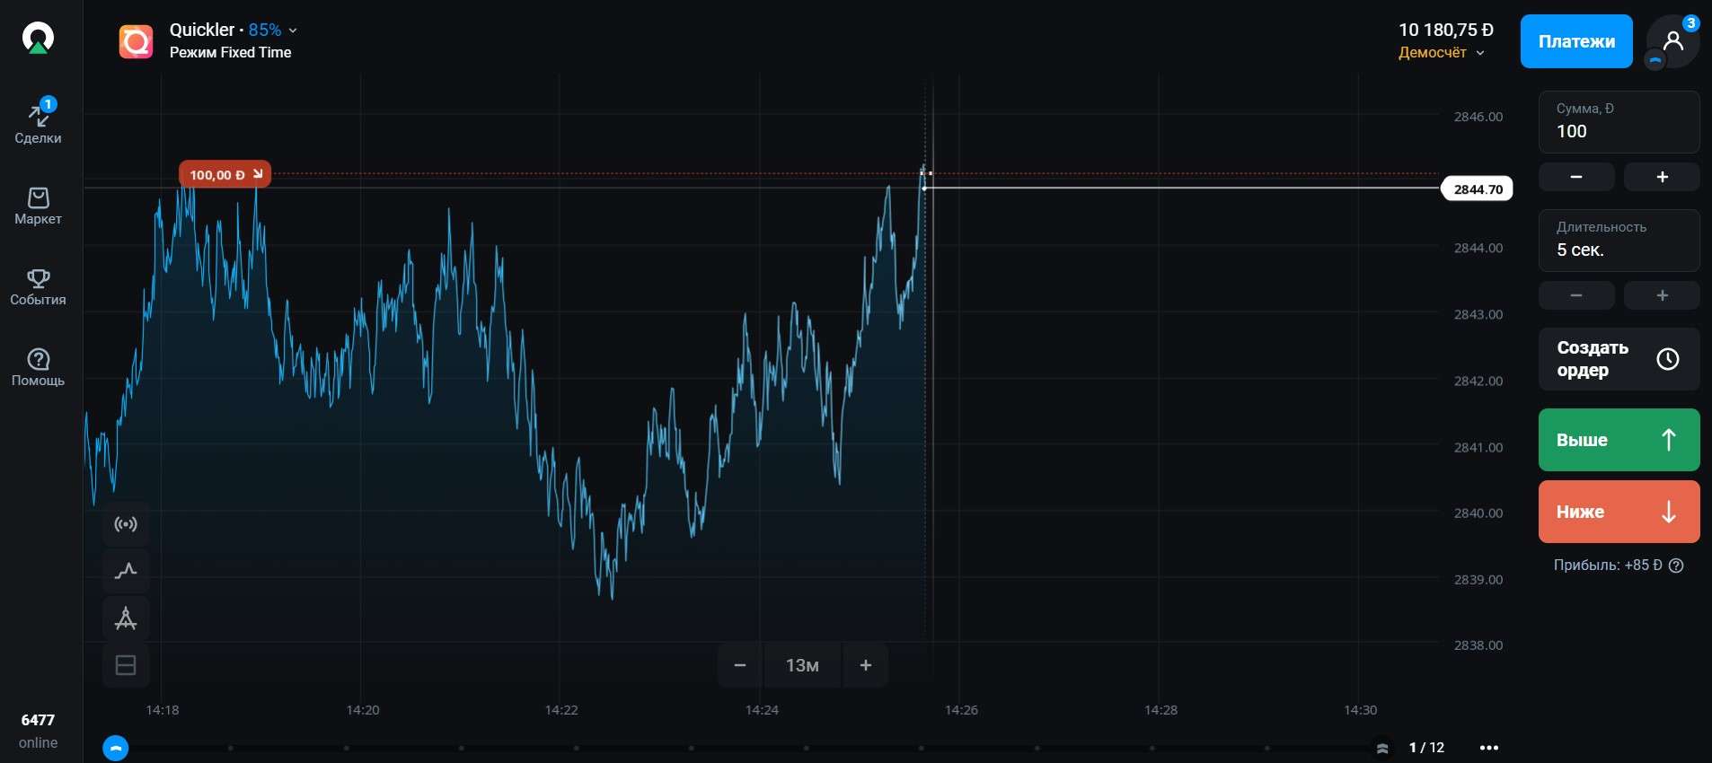Viewport: 1712px width, 763px height.
Task: Zoom in the chart timeframe plus
Action: point(866,665)
